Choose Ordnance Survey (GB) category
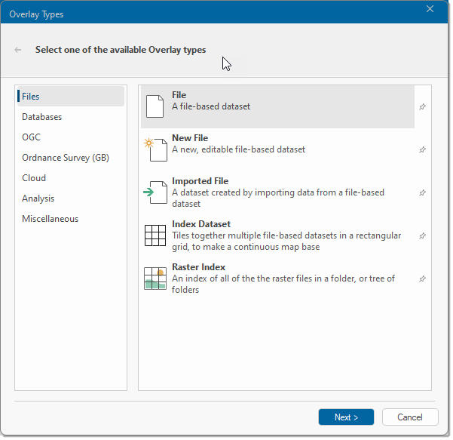Viewport: 453px width, 440px height. pos(66,158)
